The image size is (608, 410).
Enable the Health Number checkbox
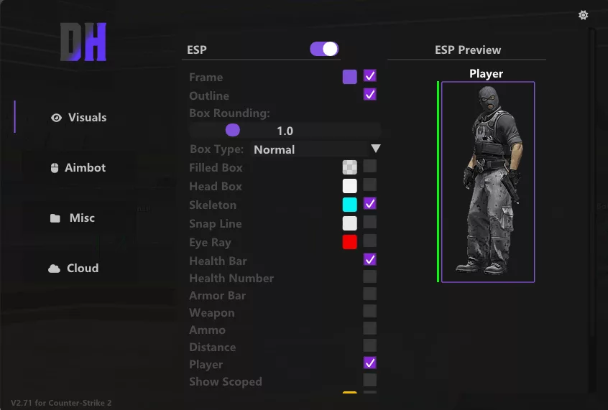coord(370,276)
